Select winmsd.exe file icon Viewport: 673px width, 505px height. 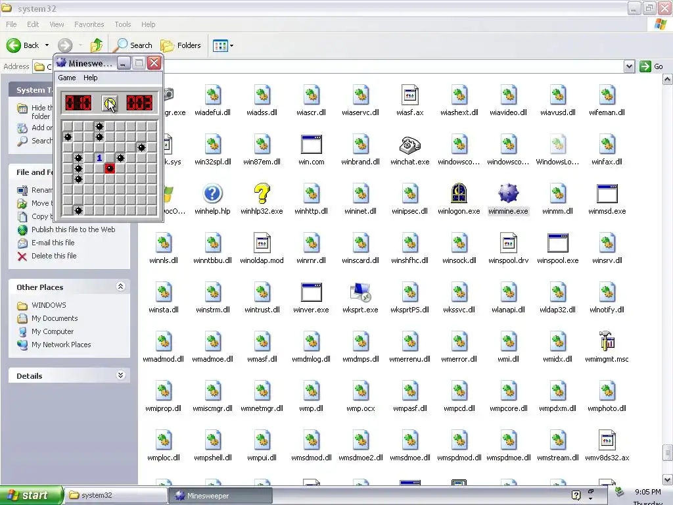click(607, 194)
